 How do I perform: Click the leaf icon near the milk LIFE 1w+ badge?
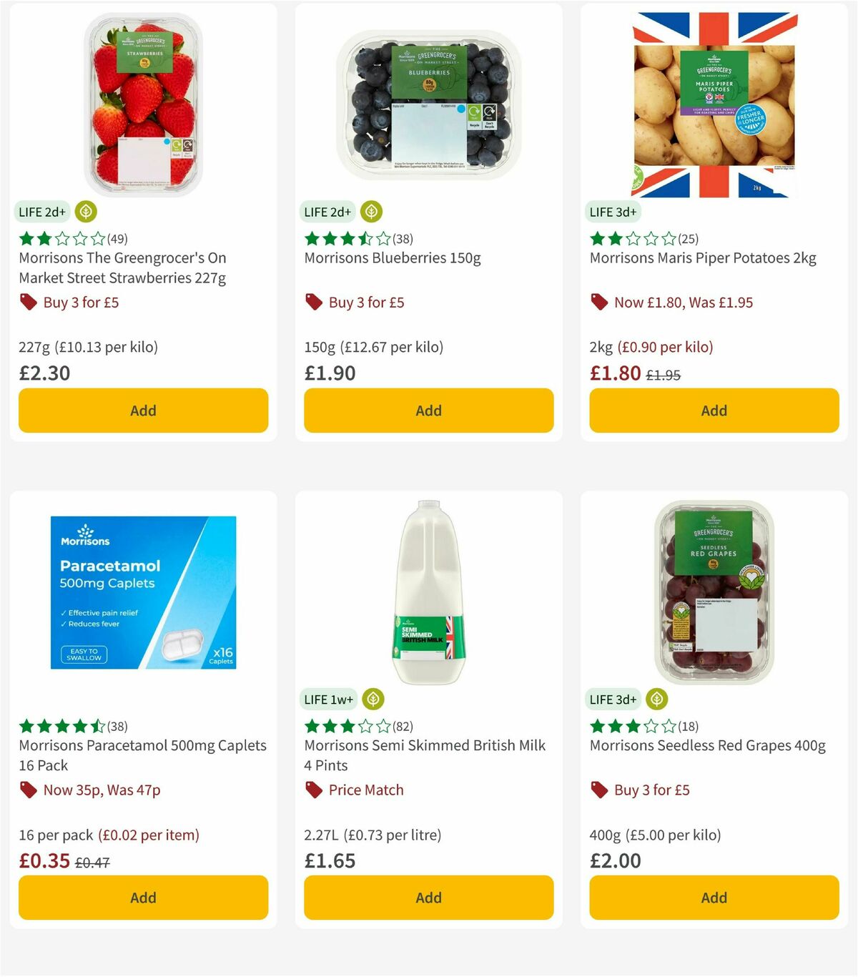[x=374, y=699]
